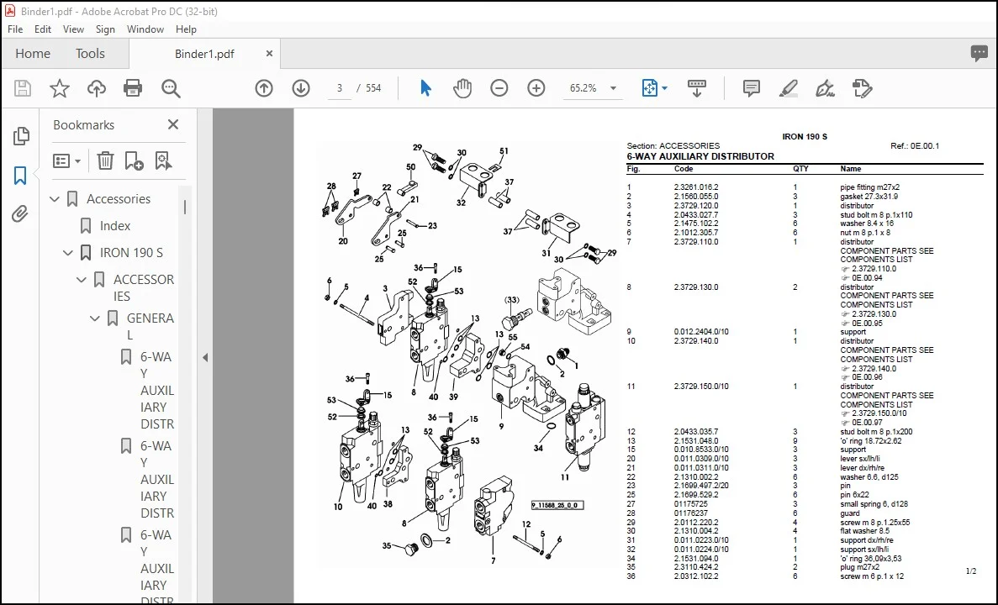The width and height of the screenshot is (998, 605).
Task: Toggle Bookmarks panel in left sidebar
Action: (x=20, y=176)
